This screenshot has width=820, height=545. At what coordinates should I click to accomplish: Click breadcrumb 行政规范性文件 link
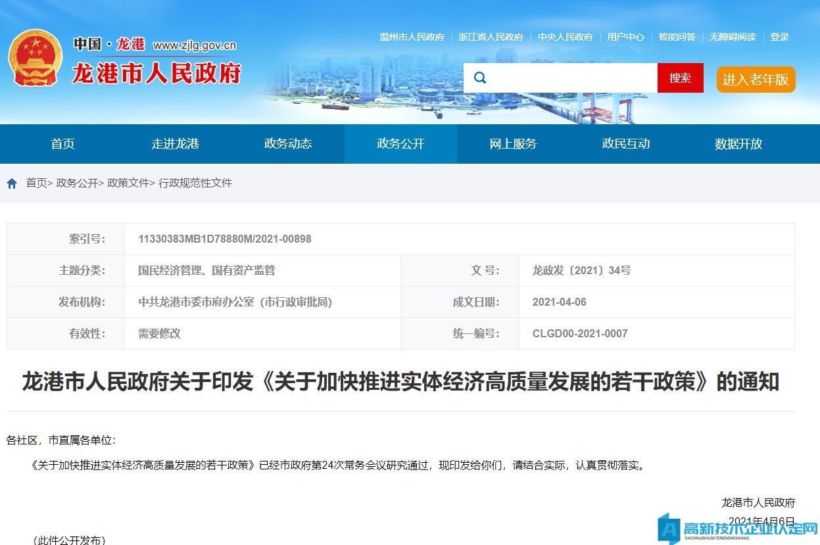195,183
